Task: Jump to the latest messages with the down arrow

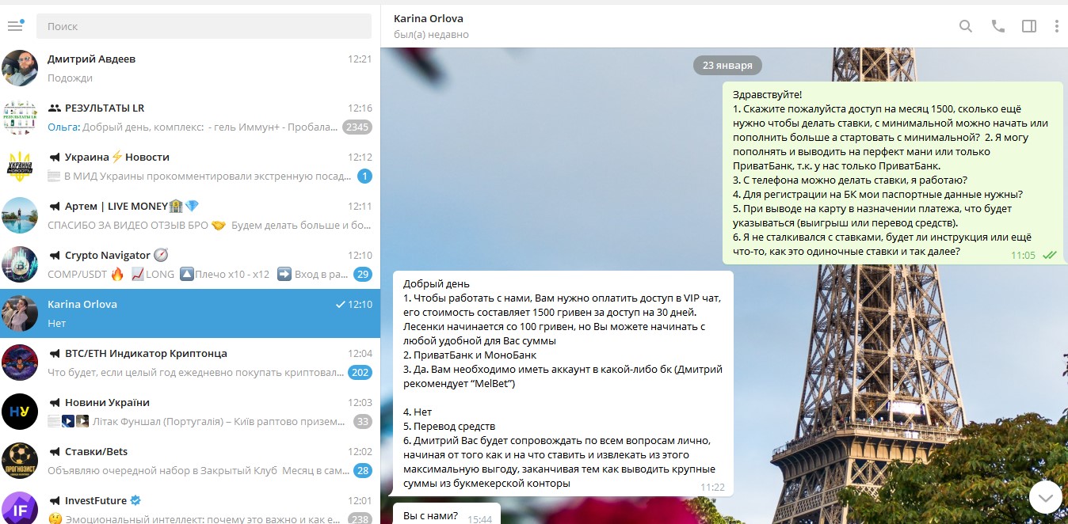Action: click(x=1046, y=498)
